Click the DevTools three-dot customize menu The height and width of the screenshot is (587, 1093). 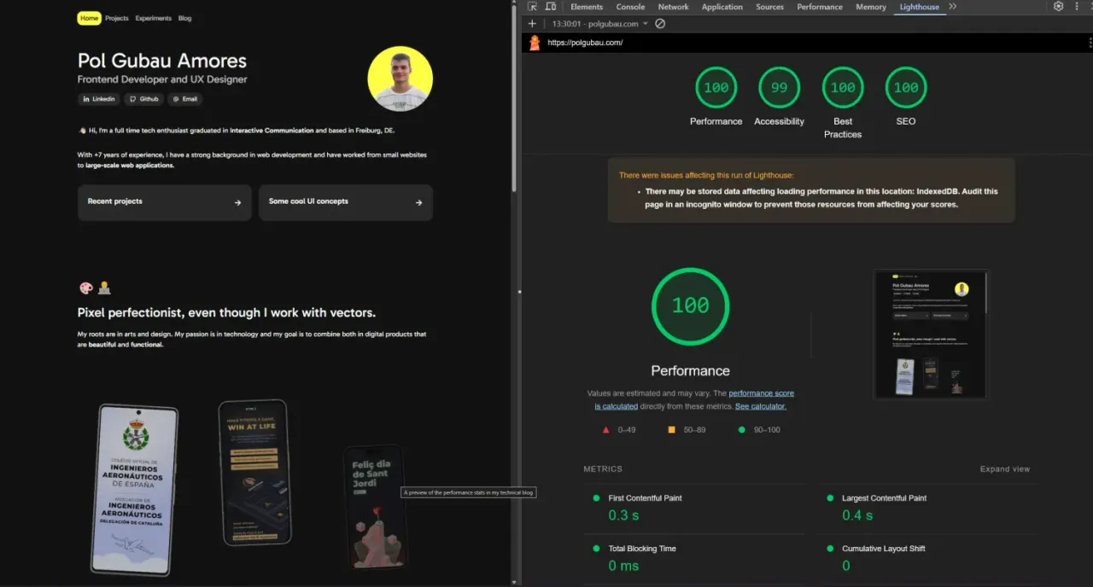pyautogui.click(x=1078, y=7)
